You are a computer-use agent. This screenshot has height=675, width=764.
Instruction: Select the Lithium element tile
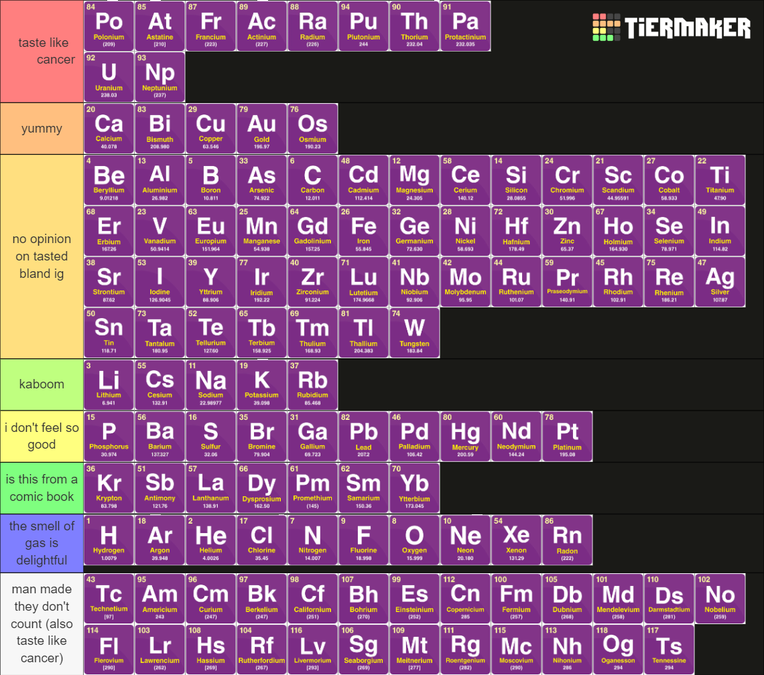(x=109, y=384)
